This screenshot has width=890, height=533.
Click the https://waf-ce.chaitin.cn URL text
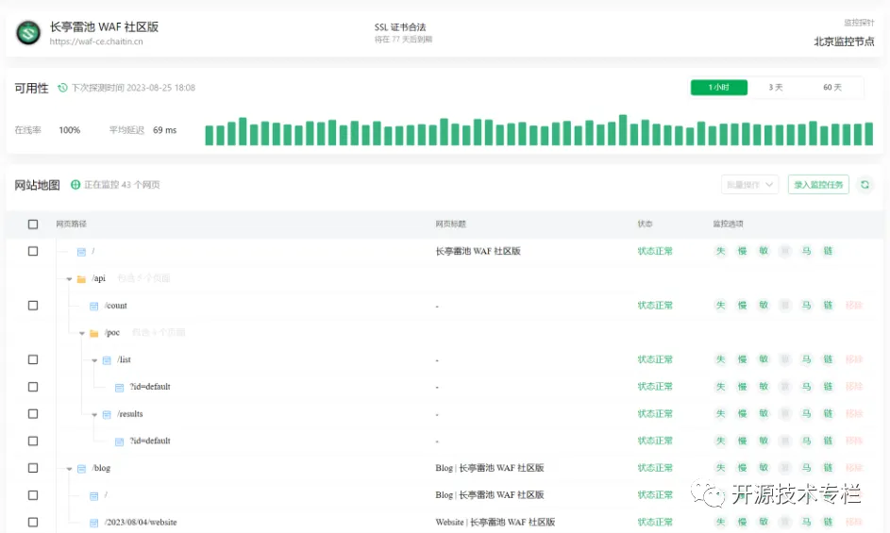pyautogui.click(x=96, y=42)
